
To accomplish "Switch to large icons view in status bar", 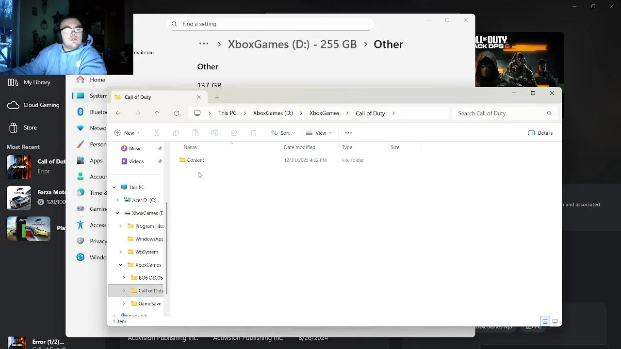I will tap(555, 321).
